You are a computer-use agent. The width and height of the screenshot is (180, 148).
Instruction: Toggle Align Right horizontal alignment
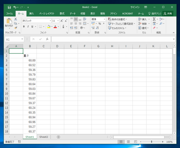pos(80,24)
